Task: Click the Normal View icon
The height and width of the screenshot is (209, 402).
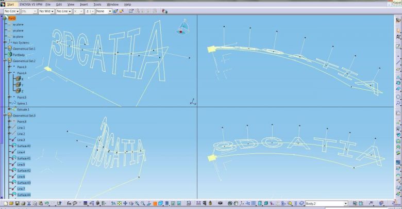Action: 149,203
